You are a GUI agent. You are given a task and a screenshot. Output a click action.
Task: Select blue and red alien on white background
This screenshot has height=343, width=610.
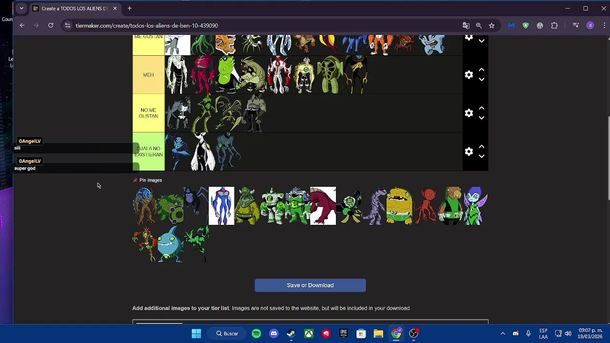click(x=222, y=206)
